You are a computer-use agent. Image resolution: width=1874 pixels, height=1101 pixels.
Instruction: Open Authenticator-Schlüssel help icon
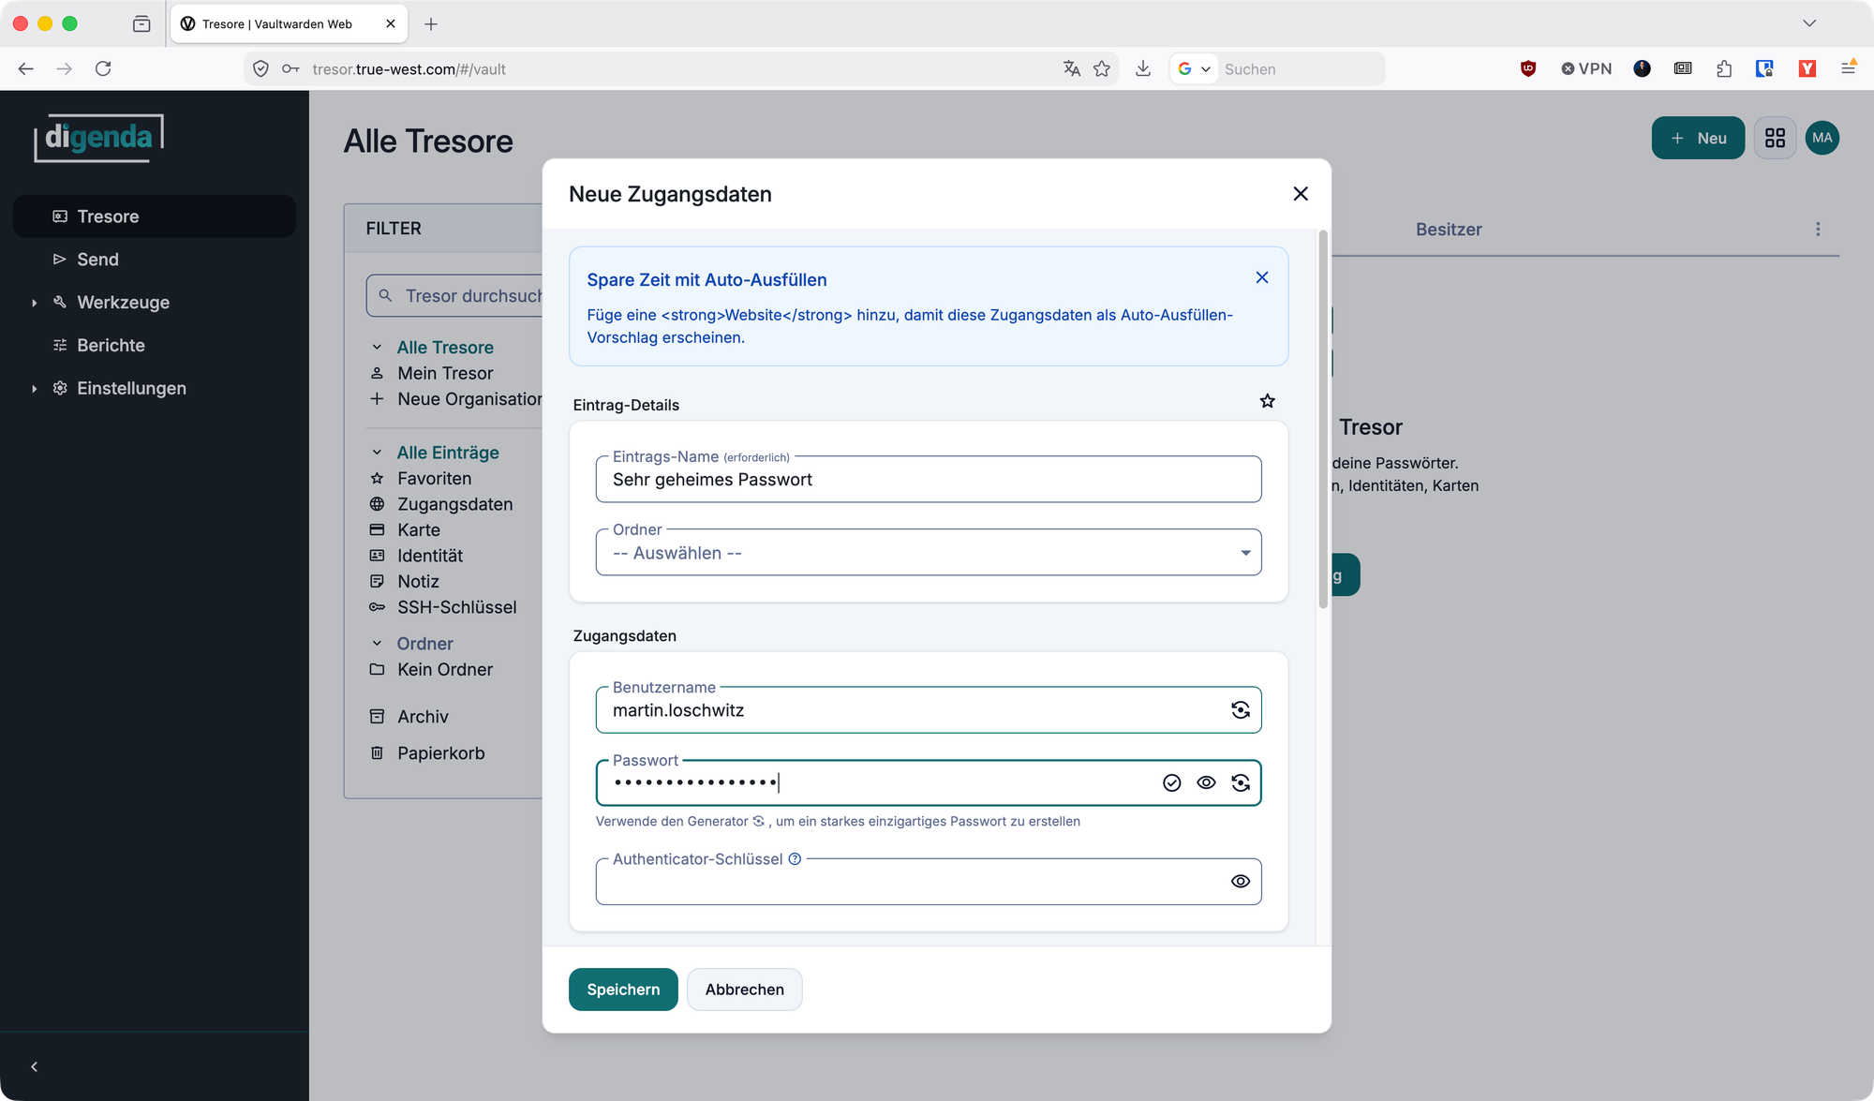point(795,859)
